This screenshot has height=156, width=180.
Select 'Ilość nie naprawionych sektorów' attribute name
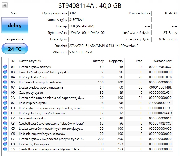pyautogui.click(x=42, y=134)
